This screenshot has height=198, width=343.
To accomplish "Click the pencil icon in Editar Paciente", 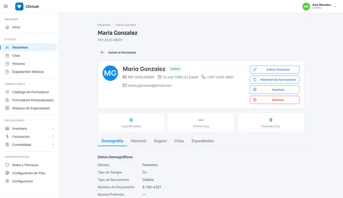I will [x=255, y=69].
